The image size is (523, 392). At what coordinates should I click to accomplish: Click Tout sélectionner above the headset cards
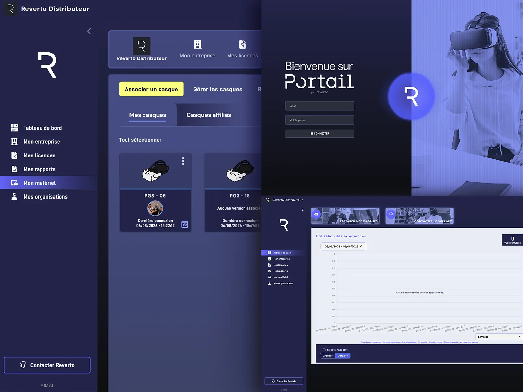coord(140,140)
